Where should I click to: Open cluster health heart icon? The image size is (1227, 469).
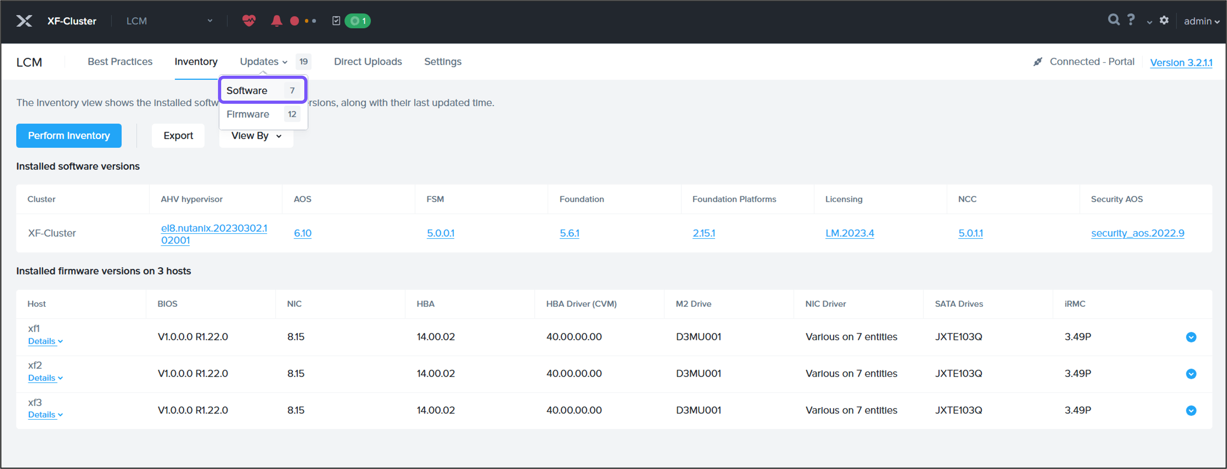[249, 21]
